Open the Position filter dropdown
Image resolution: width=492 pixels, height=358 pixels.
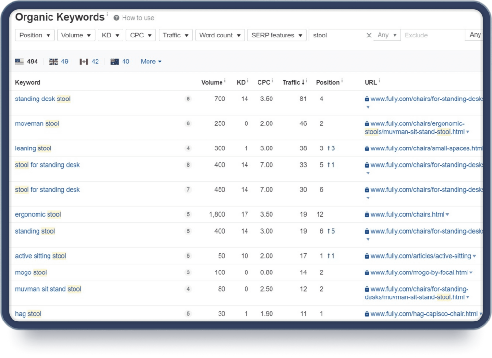35,35
